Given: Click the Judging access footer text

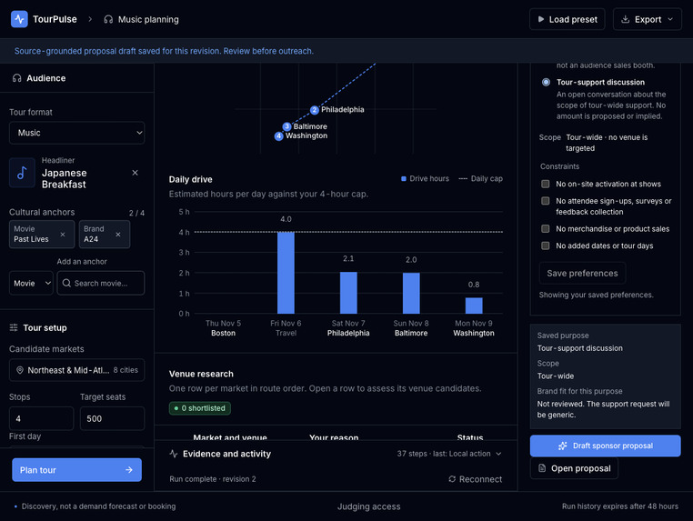Looking at the screenshot, I should (369, 506).
